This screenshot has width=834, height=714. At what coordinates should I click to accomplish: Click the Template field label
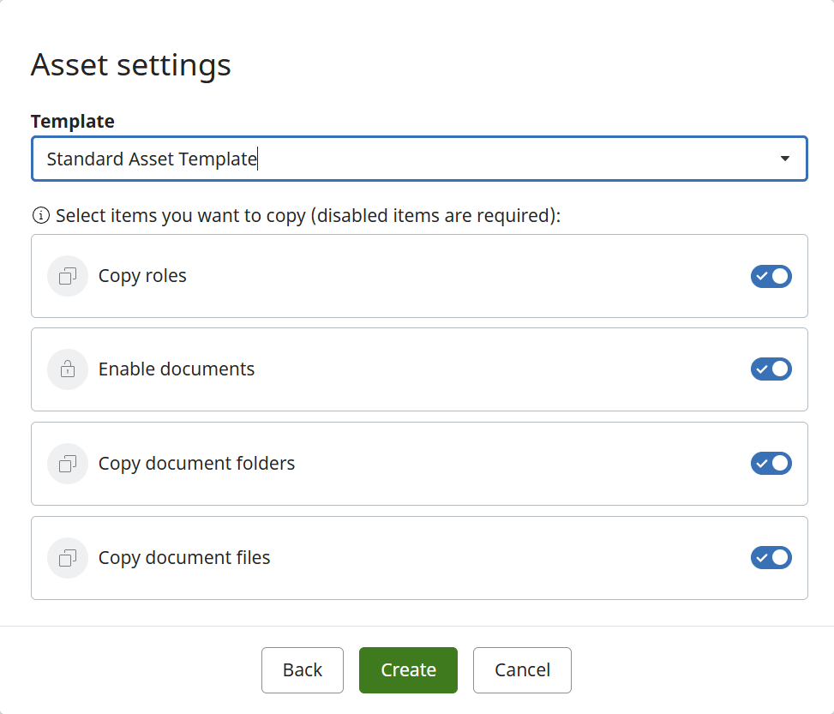click(x=73, y=122)
